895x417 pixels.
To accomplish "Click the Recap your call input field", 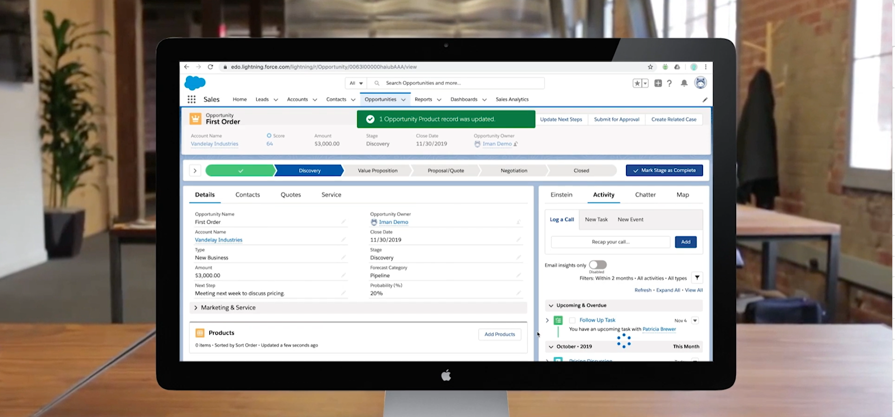I will (610, 242).
